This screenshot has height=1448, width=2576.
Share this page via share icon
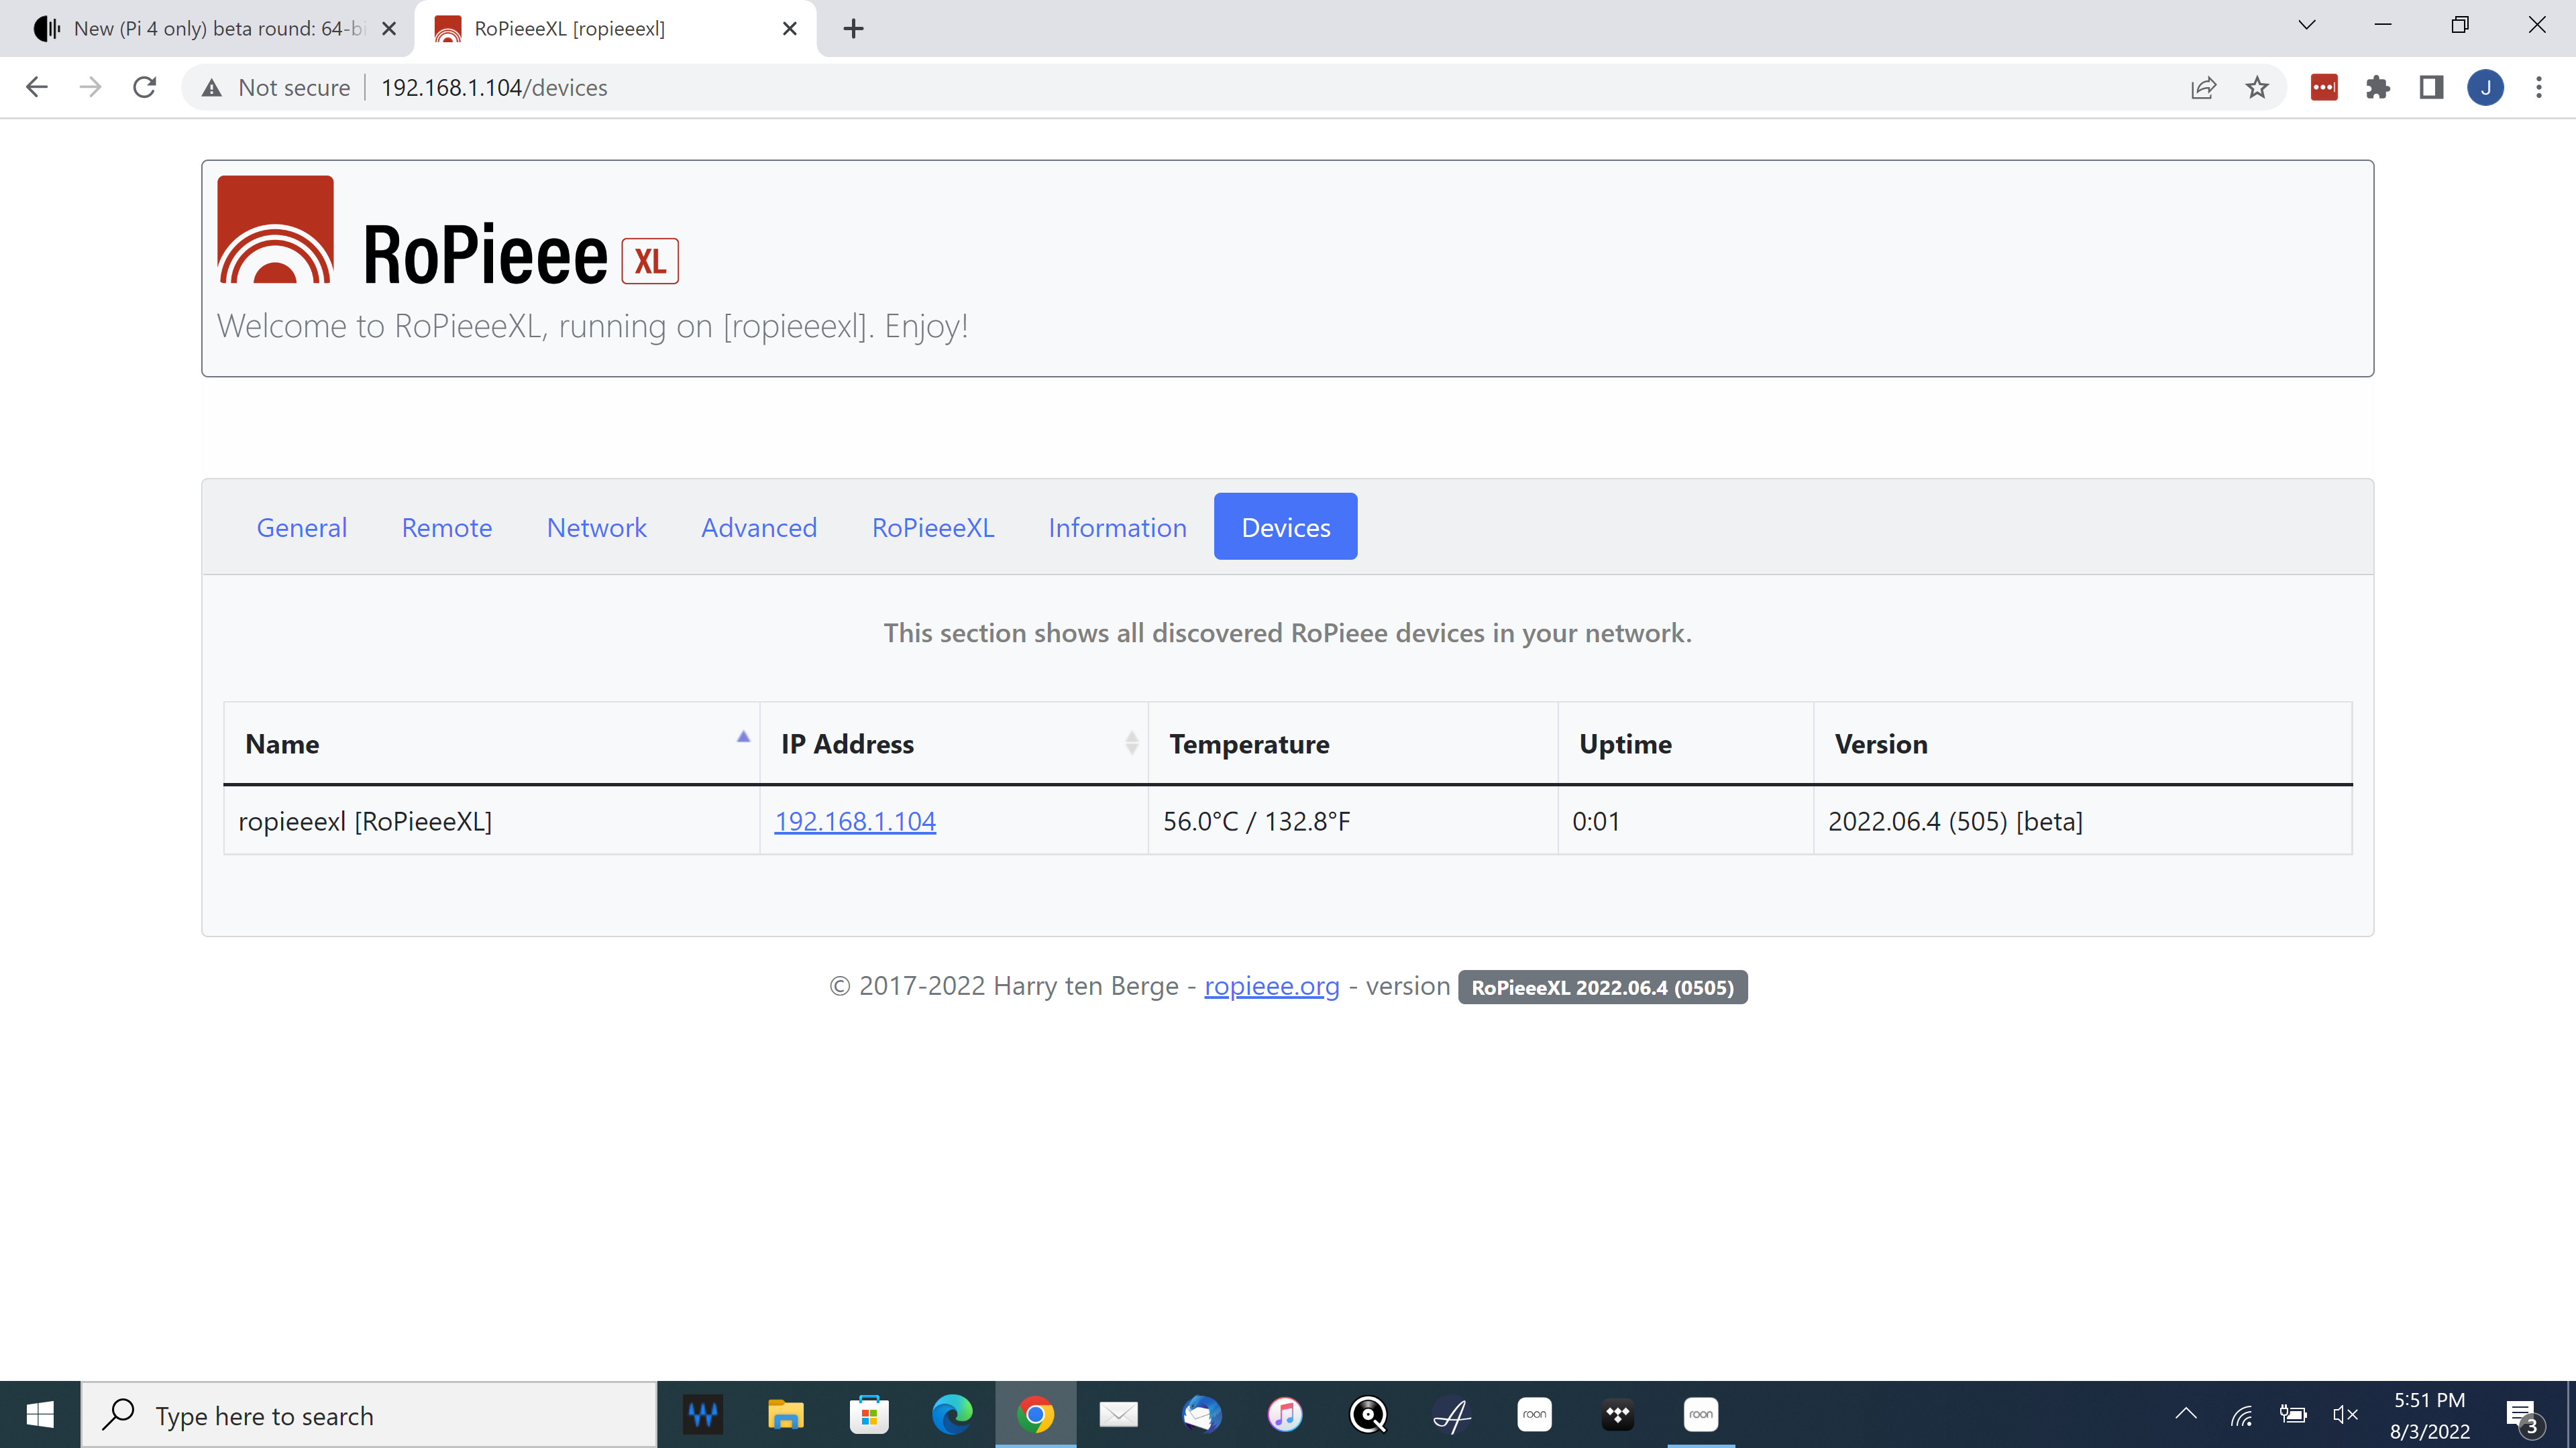pos(2203,87)
